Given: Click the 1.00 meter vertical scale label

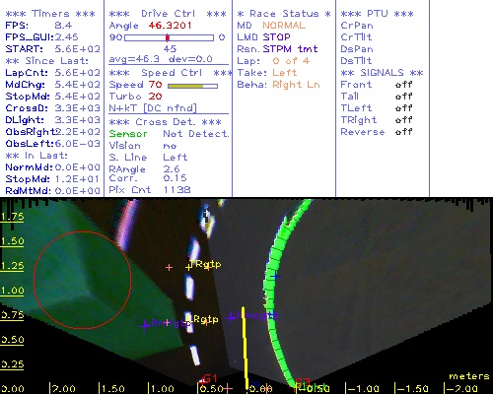Looking at the screenshot, I should tap(12, 291).
